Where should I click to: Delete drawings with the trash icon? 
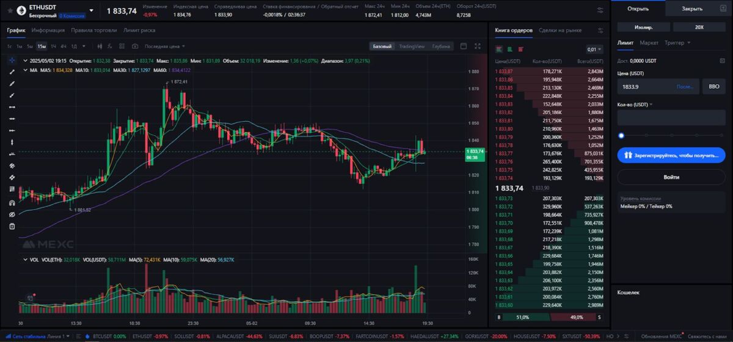(x=12, y=226)
